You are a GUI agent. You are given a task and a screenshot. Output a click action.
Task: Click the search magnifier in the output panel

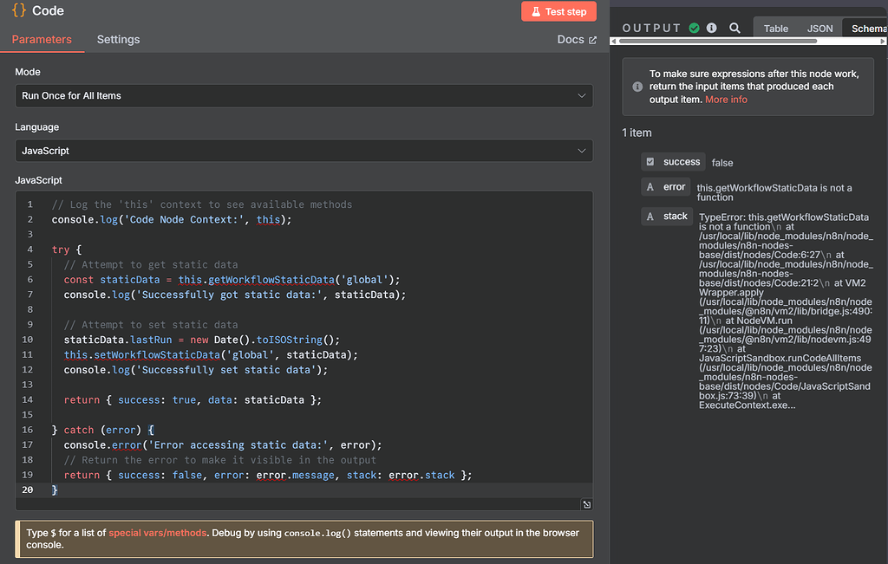pos(735,28)
